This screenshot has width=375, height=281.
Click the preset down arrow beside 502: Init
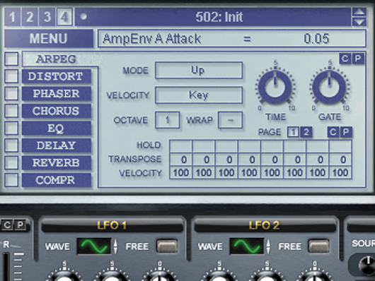pyautogui.click(x=359, y=21)
